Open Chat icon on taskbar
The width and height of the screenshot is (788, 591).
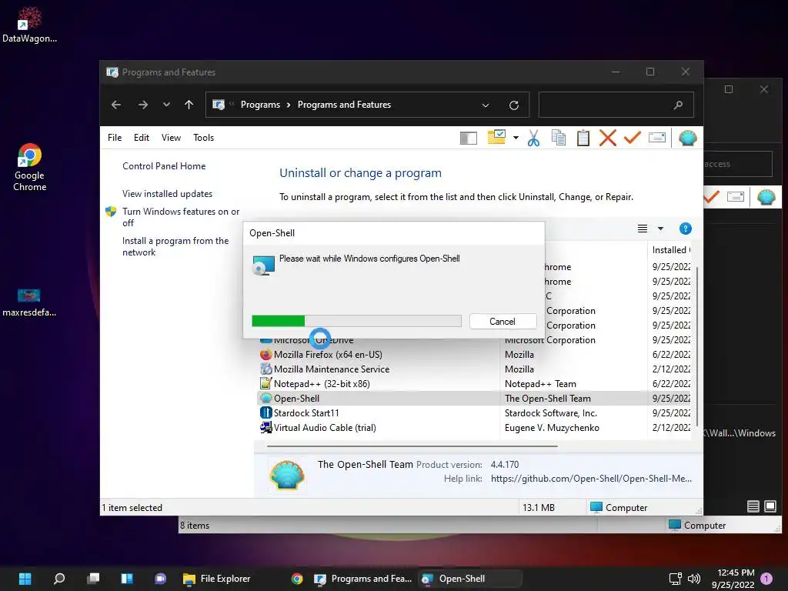pyautogui.click(x=161, y=579)
